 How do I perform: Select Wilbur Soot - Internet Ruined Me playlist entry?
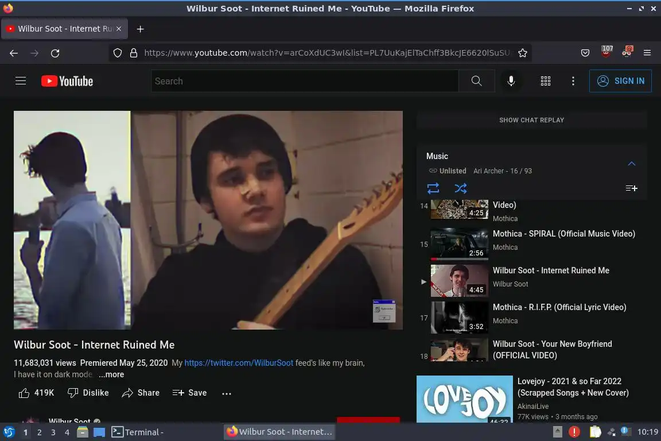(531, 281)
